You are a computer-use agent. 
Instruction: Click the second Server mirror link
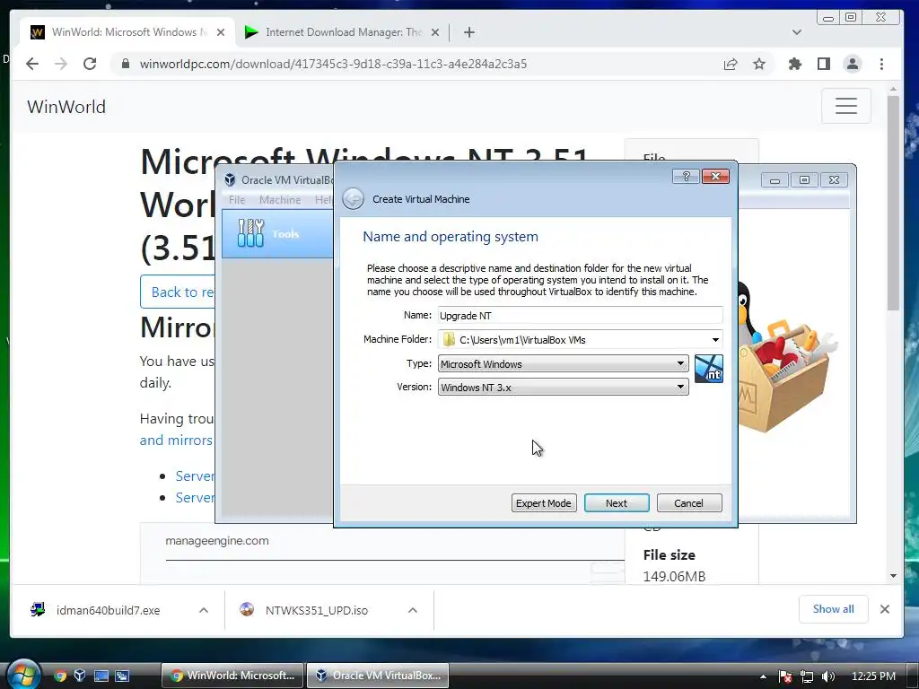point(195,497)
